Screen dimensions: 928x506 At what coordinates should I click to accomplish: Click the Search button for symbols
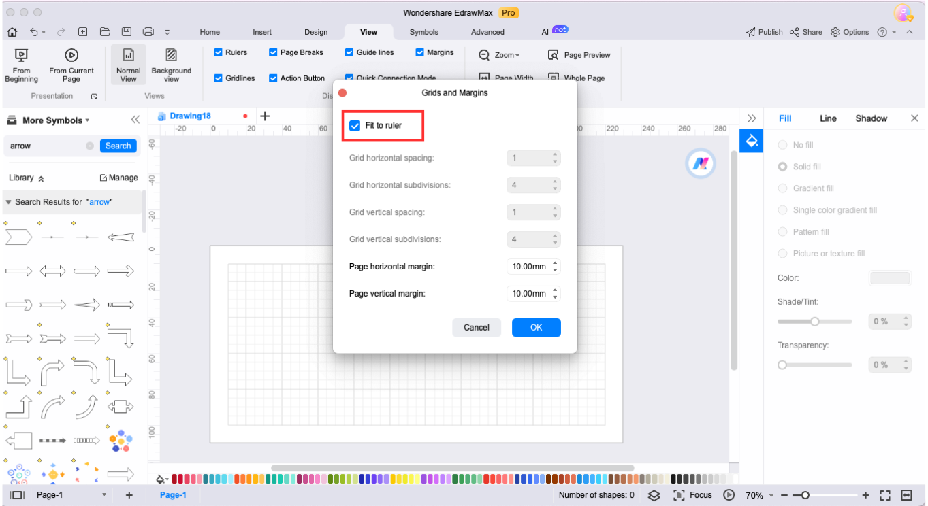click(x=118, y=146)
